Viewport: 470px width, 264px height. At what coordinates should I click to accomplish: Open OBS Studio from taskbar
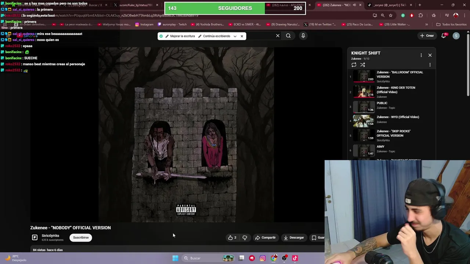click(284, 258)
